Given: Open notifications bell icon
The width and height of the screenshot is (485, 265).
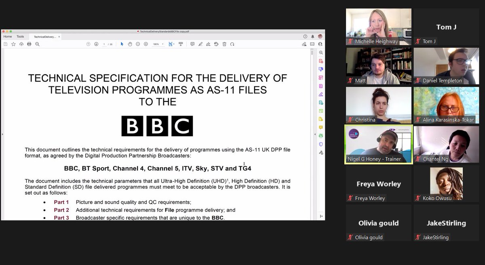Looking at the screenshot, I should point(312,36).
